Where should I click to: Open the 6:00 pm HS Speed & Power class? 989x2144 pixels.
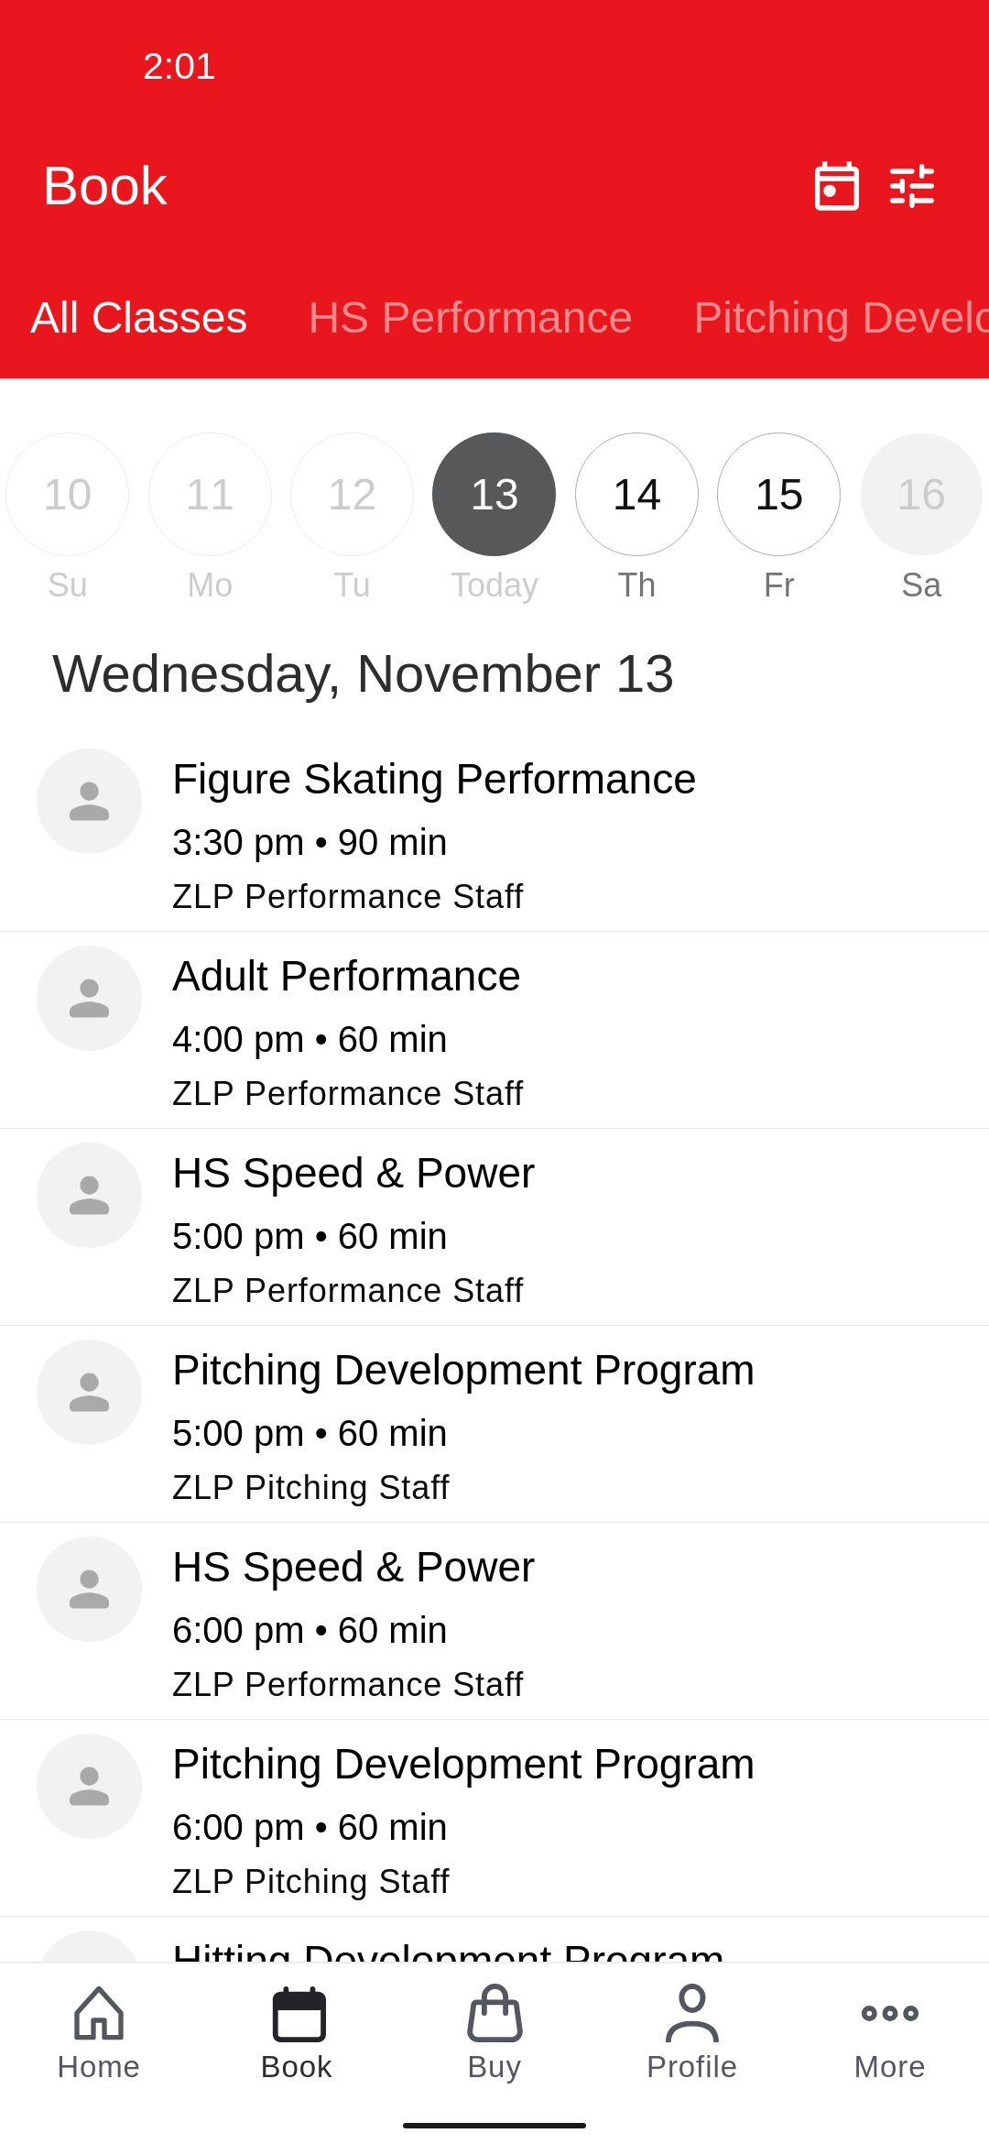pos(494,1622)
